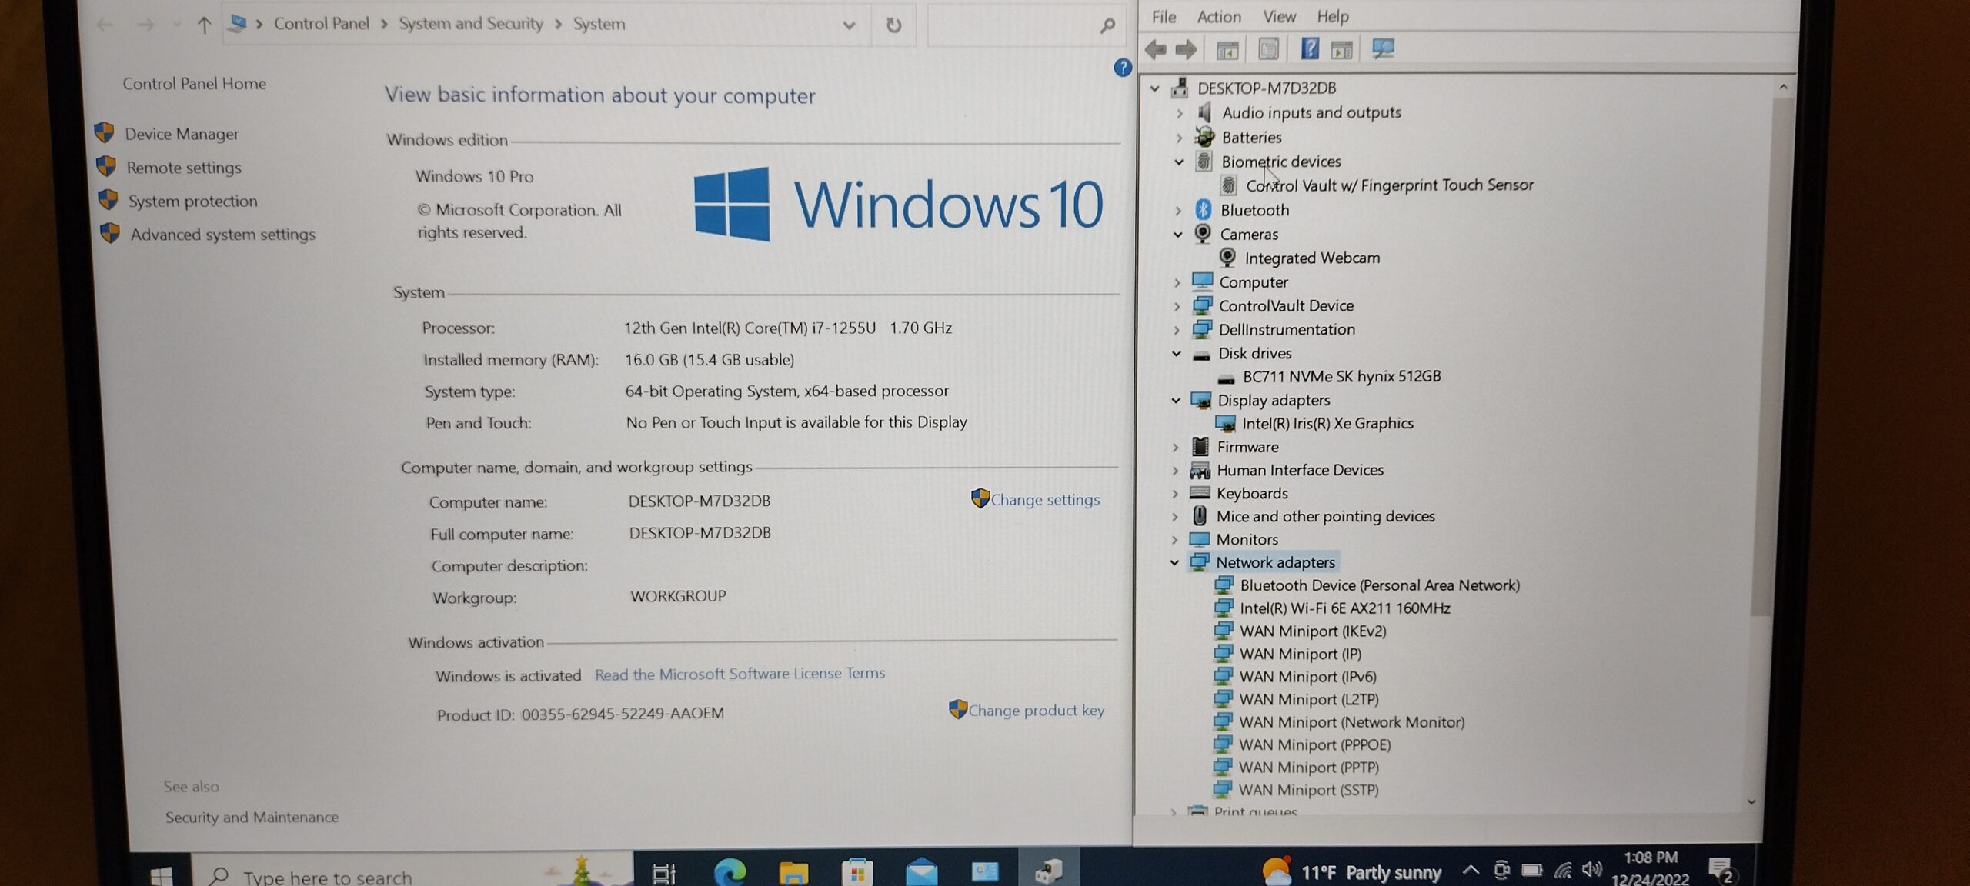This screenshot has width=1970, height=886.
Task: Collapse the Biometric devices category
Action: (1179, 162)
